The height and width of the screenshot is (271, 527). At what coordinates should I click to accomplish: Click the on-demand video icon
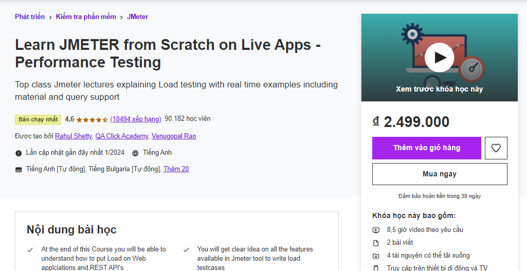(x=376, y=230)
